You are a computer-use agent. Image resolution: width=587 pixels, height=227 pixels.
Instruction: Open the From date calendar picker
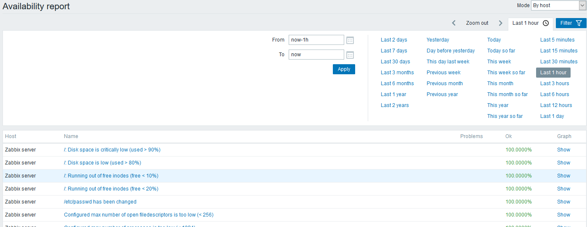(350, 40)
